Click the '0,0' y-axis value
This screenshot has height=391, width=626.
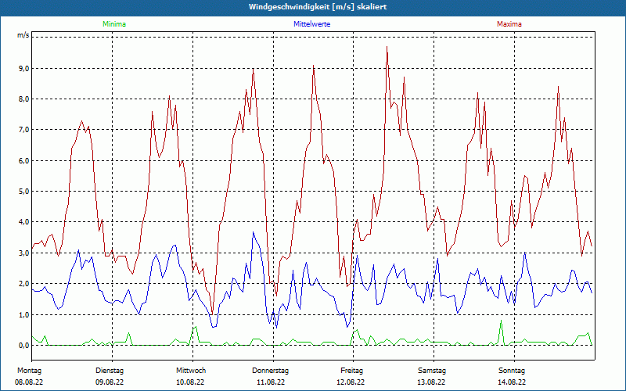coord(23,346)
